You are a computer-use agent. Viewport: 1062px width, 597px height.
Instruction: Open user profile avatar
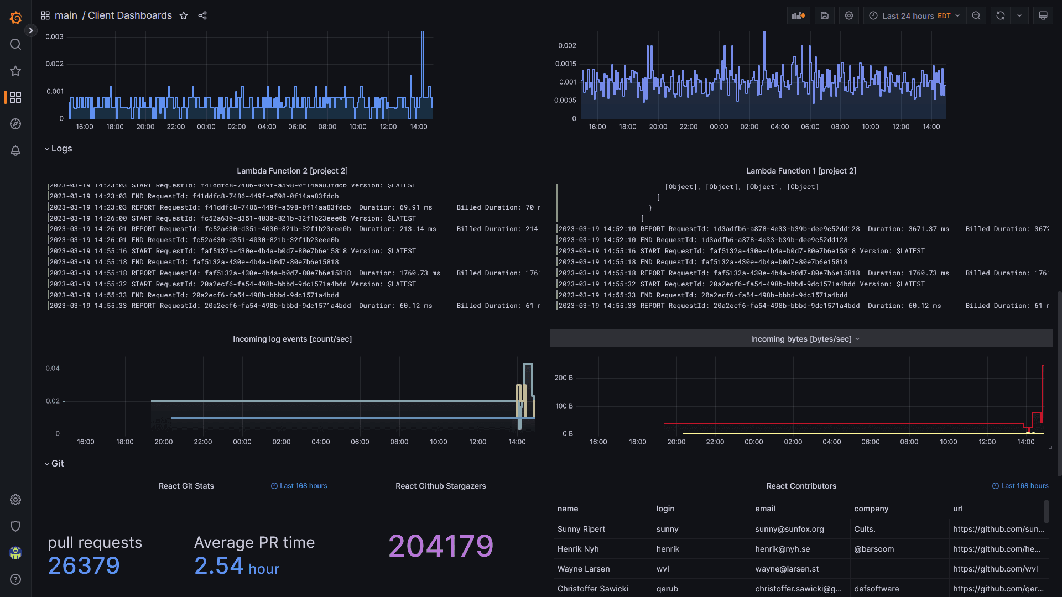tap(15, 553)
